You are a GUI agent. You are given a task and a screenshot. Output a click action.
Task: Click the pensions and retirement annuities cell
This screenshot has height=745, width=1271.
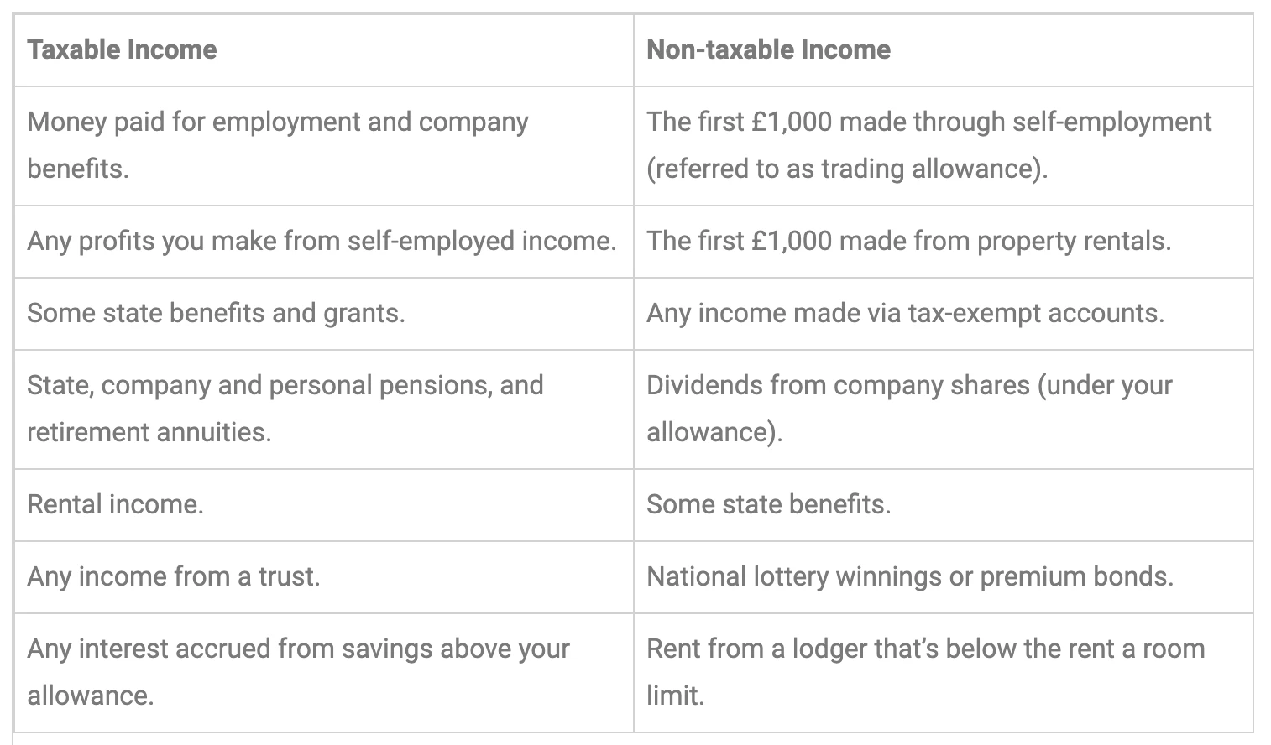[323, 409]
